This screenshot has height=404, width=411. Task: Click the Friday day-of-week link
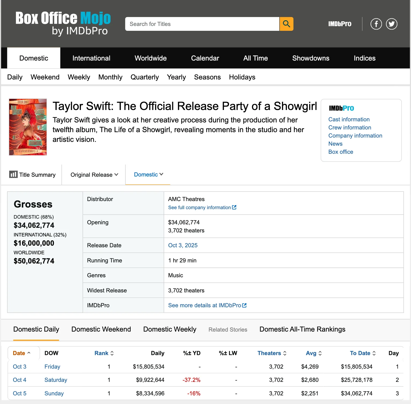(x=52, y=367)
